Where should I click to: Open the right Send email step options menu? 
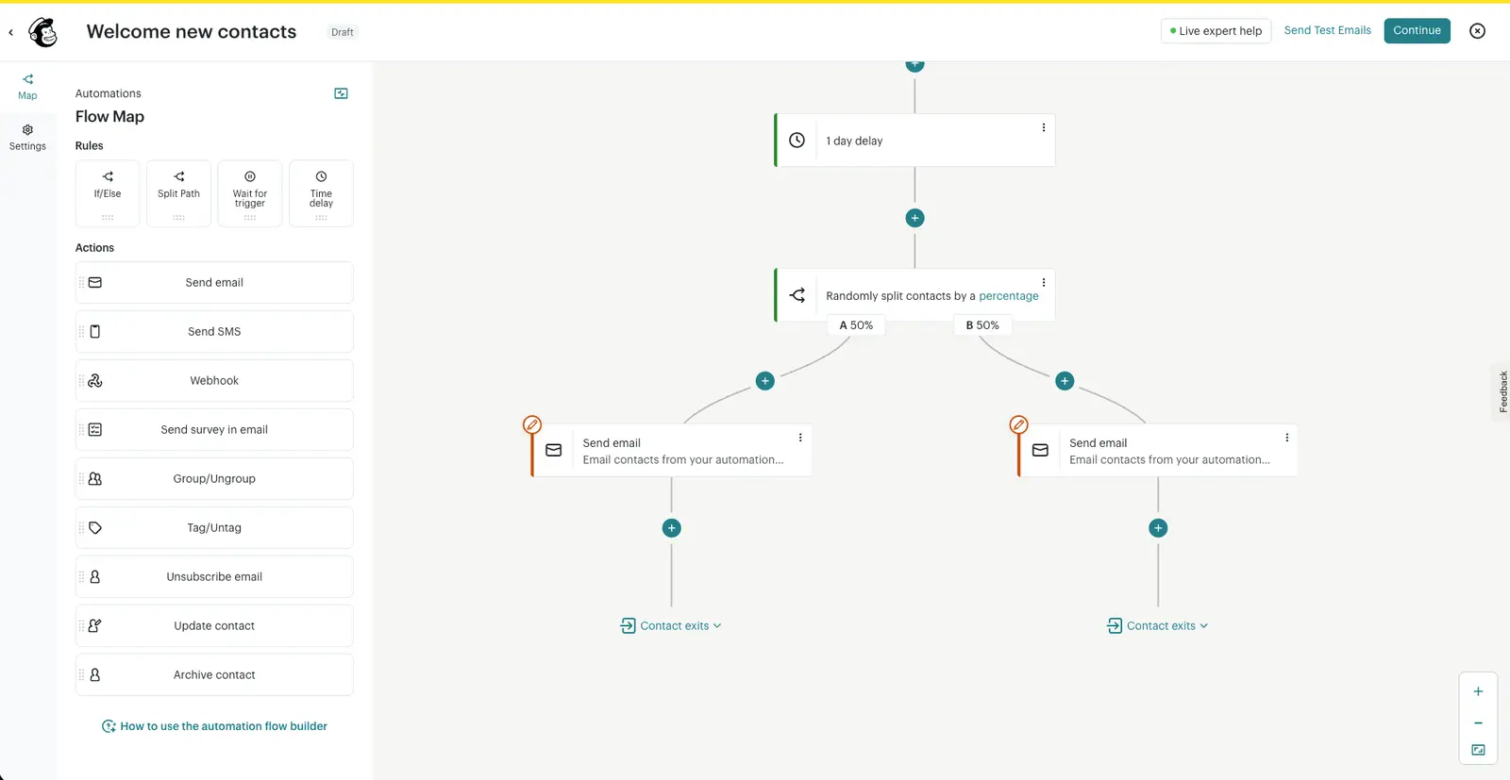point(1286,438)
